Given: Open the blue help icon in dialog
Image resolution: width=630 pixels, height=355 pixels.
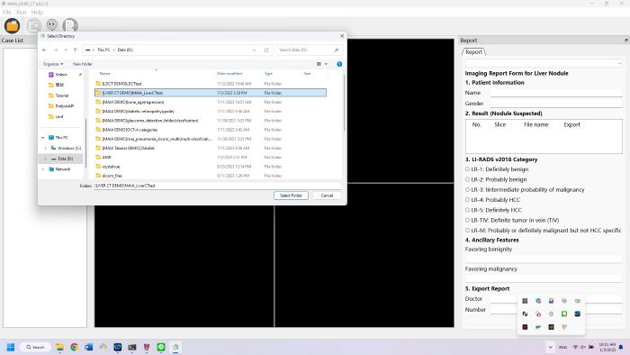Looking at the screenshot, I should [339, 64].
